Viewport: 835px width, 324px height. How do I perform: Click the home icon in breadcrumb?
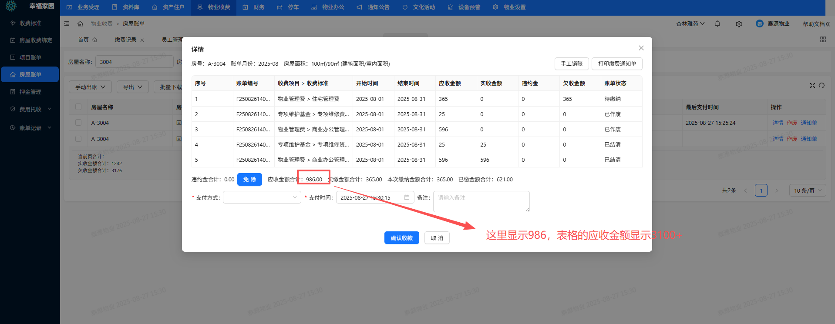(80, 23)
